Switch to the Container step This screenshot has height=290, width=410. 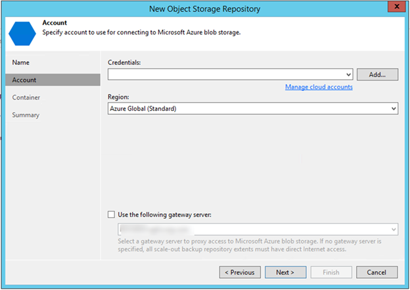click(x=26, y=97)
